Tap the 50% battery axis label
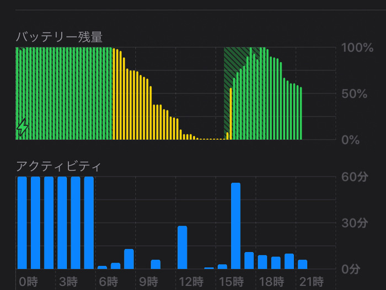The height and width of the screenshot is (290, 386). pos(354,94)
